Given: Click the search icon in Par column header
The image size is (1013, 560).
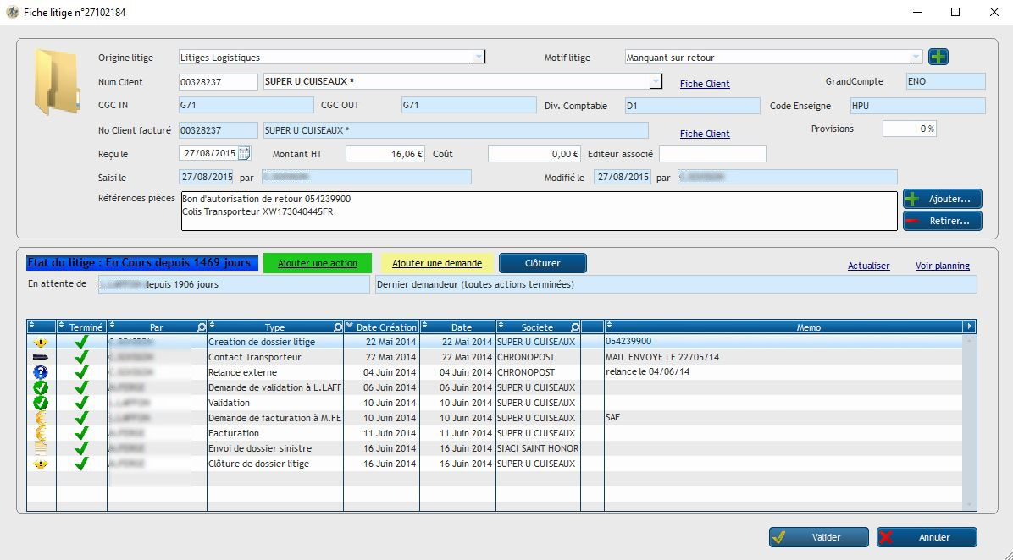Looking at the screenshot, I should 201,327.
